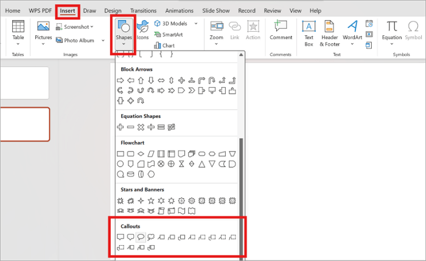426x261 pixels.
Task: Expand the 3D Models dropdown arrow
Action: pyautogui.click(x=196, y=23)
